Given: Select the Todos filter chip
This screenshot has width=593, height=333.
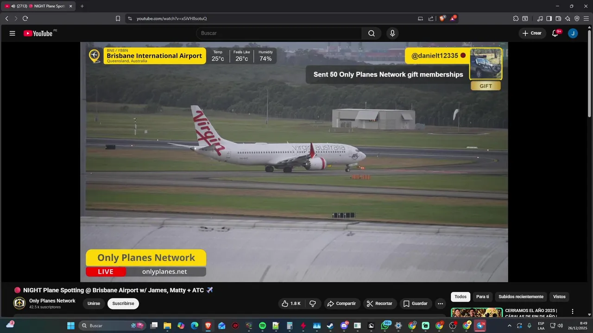Looking at the screenshot, I should point(461,297).
